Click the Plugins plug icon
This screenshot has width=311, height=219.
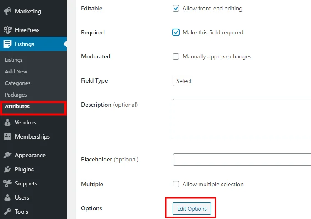coord(7,169)
